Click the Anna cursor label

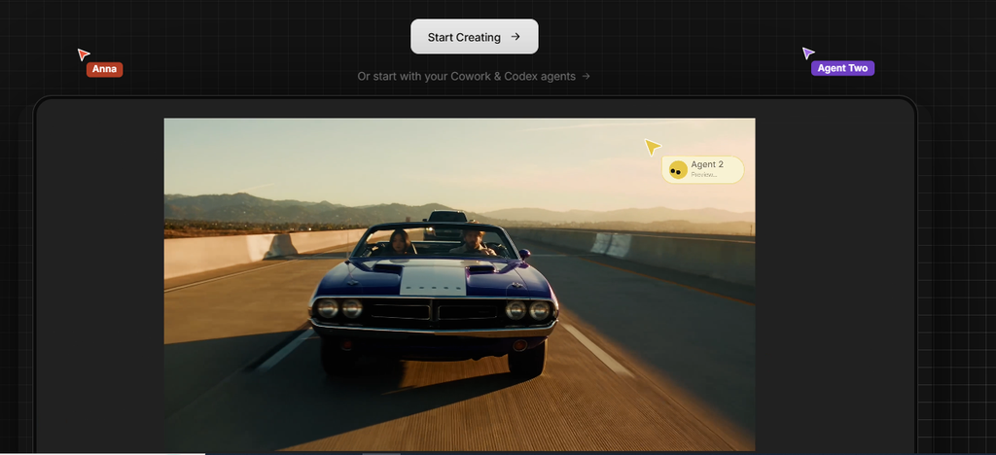tap(104, 69)
